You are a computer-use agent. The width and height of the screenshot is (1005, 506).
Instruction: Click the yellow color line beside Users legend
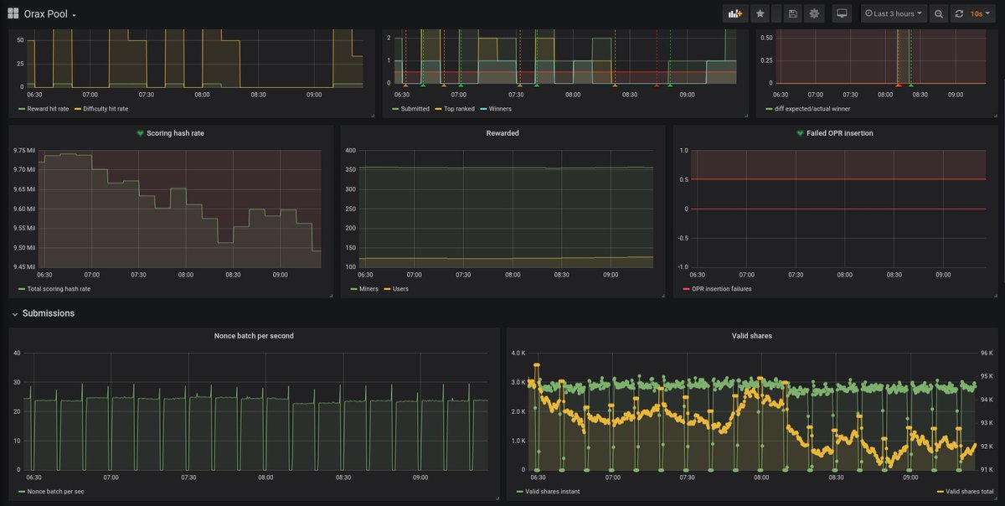pos(387,289)
